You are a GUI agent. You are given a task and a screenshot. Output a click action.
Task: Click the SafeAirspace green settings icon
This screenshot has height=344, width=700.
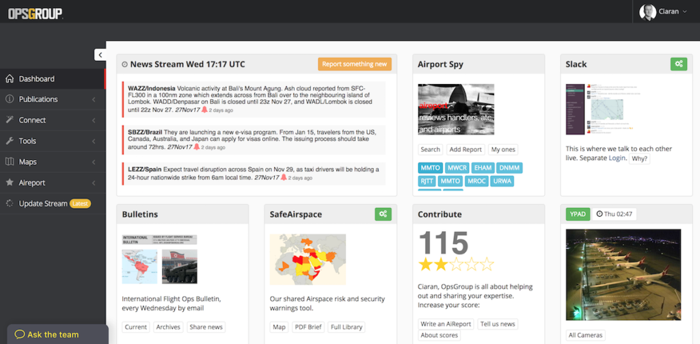point(383,214)
